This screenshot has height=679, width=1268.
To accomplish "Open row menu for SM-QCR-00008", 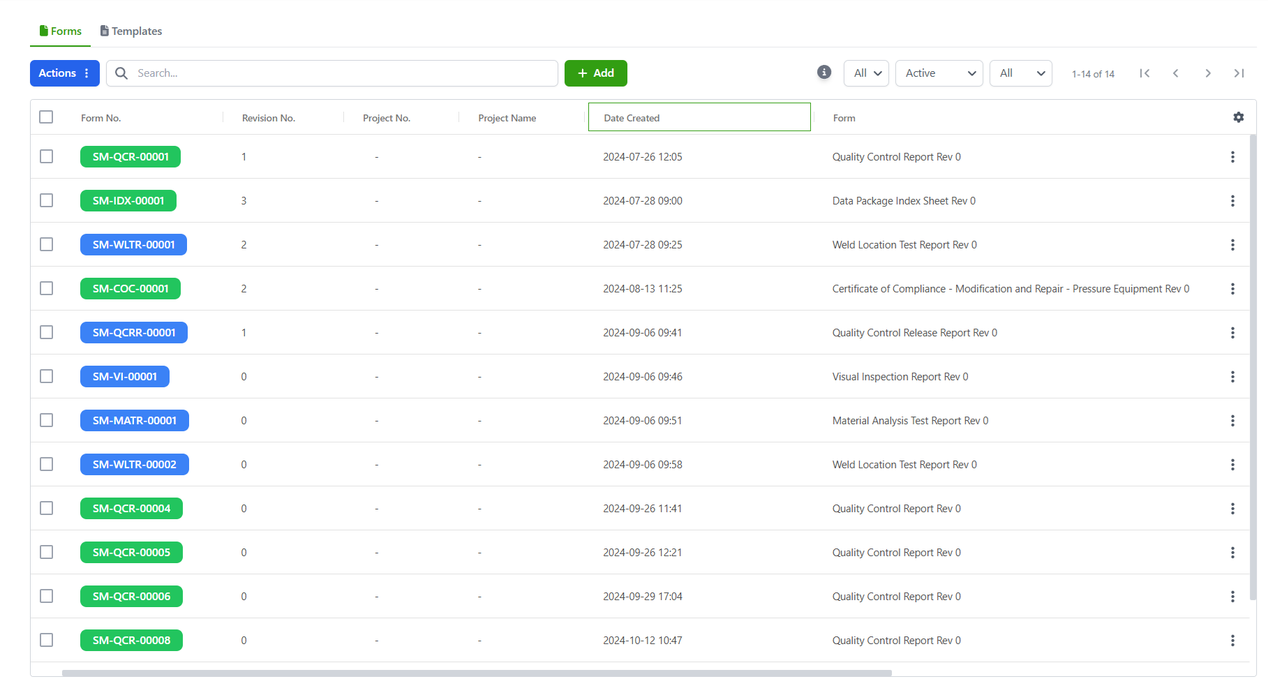I will [x=1232, y=641].
